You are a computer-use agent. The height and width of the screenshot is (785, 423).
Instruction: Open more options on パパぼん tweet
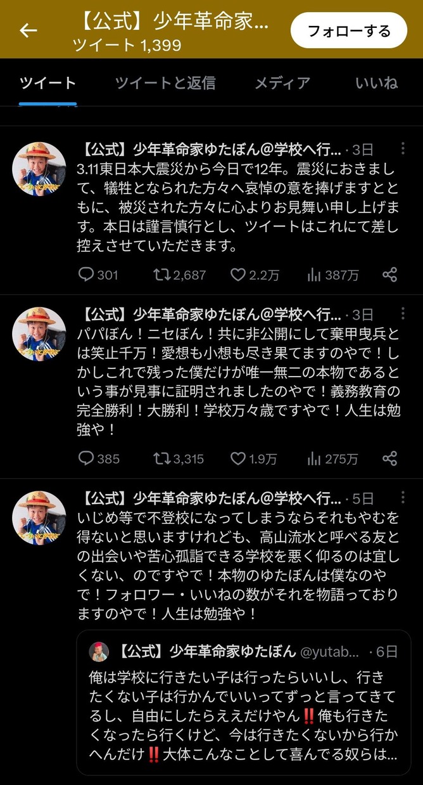pos(403,313)
